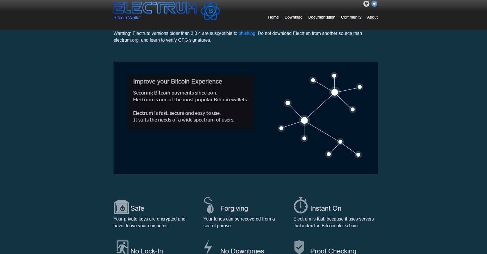Image resolution: width=487 pixels, height=254 pixels.
Task: Click the No Downtimes lightning icon
Action: pos(208,247)
